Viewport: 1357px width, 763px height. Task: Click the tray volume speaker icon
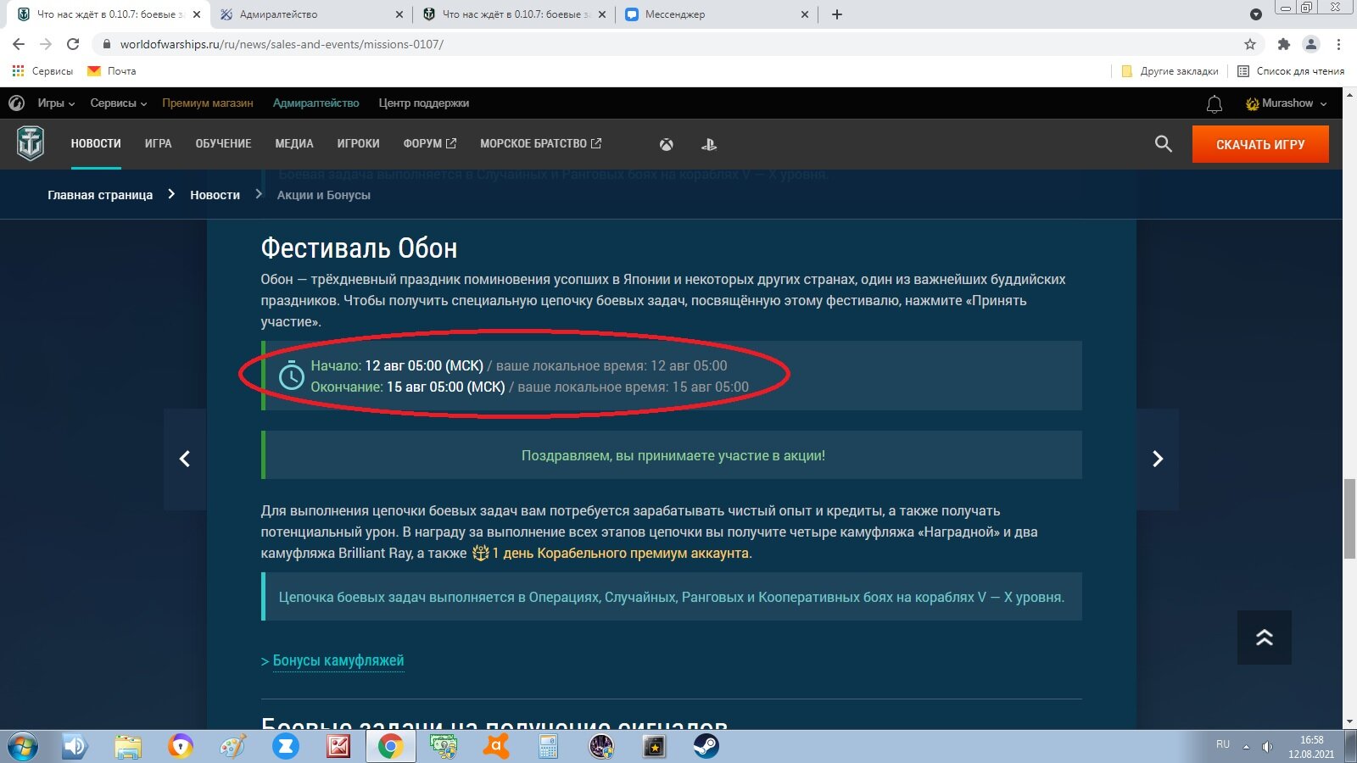[1267, 747]
